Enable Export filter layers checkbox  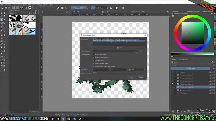[94, 54]
